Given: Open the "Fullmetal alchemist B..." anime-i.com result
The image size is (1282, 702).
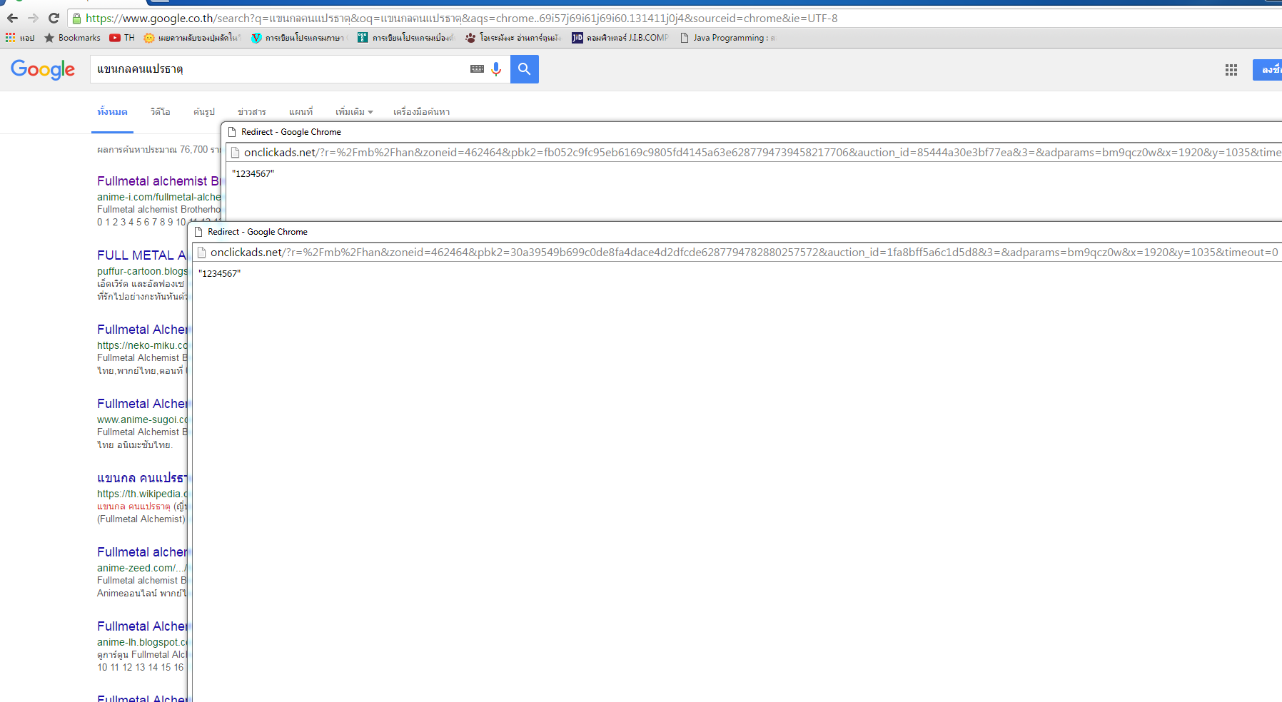Looking at the screenshot, I should click(x=158, y=181).
